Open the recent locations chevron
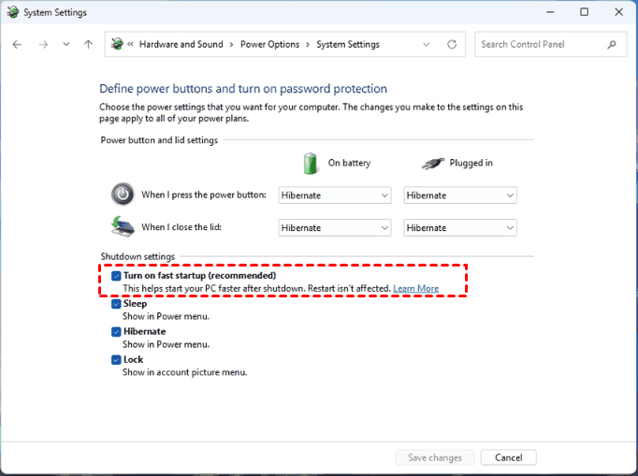Image resolution: width=638 pixels, height=476 pixels. click(x=65, y=44)
